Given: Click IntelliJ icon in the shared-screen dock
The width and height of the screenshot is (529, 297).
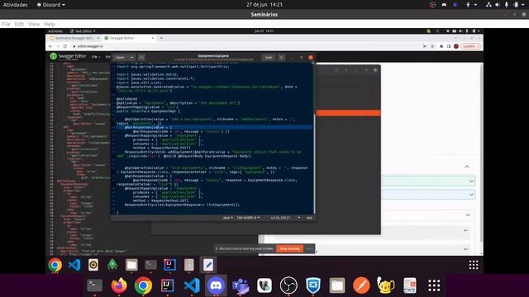Looking at the screenshot, I should (169, 265).
